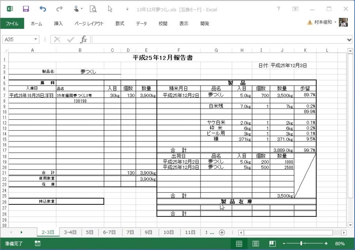The width and height of the screenshot is (355, 250).
Task: Switch to Page Break Preview
Action: click(272, 243)
